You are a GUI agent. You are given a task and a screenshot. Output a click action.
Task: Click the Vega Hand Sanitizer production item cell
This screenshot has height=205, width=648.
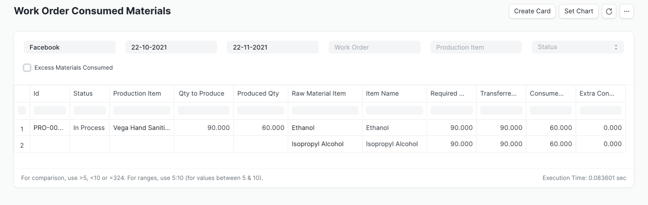click(x=141, y=128)
